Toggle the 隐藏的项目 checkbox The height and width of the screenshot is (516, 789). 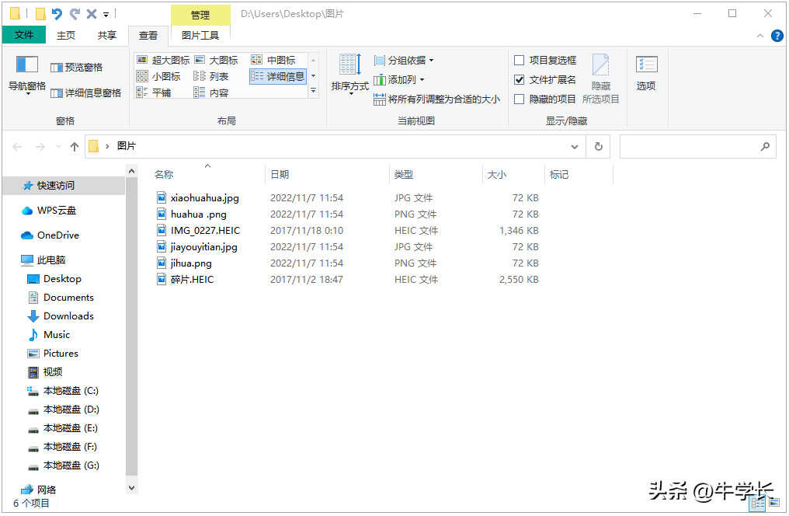[x=520, y=99]
